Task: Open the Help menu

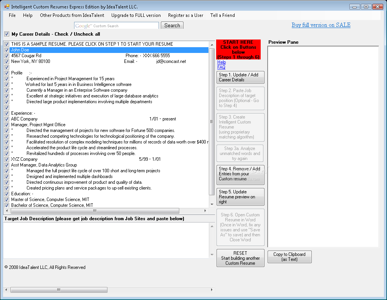Action: click(x=28, y=15)
